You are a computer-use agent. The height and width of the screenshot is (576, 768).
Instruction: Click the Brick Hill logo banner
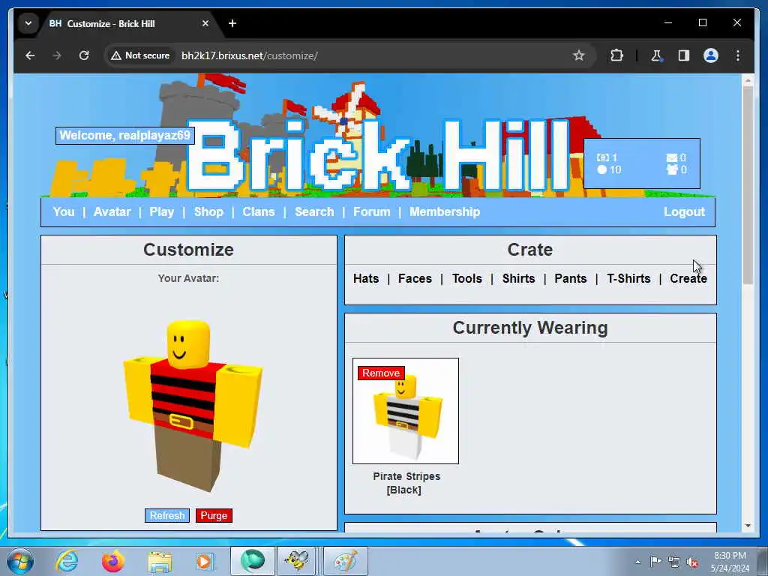(378, 156)
